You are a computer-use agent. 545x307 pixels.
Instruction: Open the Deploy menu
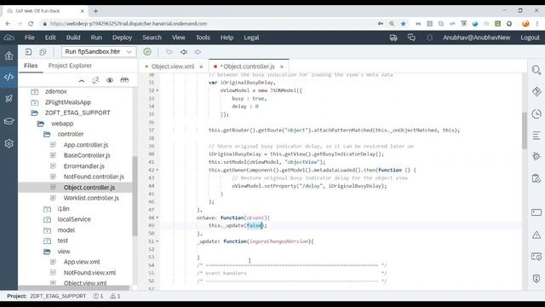pos(122,38)
